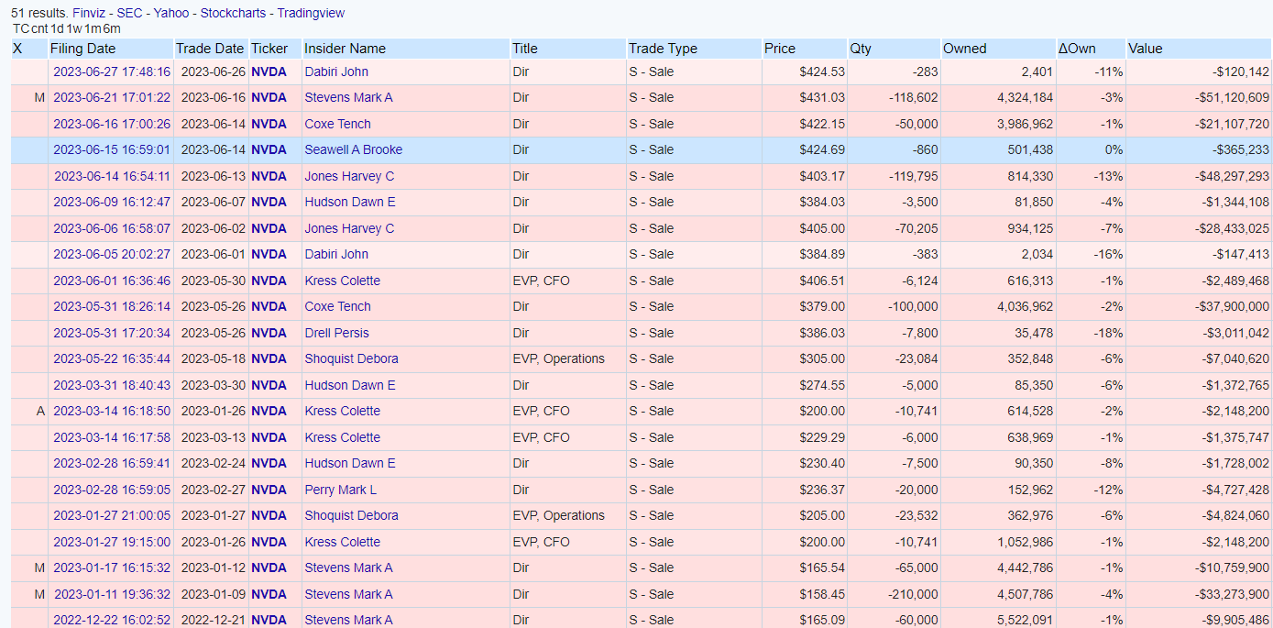
Task: Select the '51 results.' text
Action: 39,14
